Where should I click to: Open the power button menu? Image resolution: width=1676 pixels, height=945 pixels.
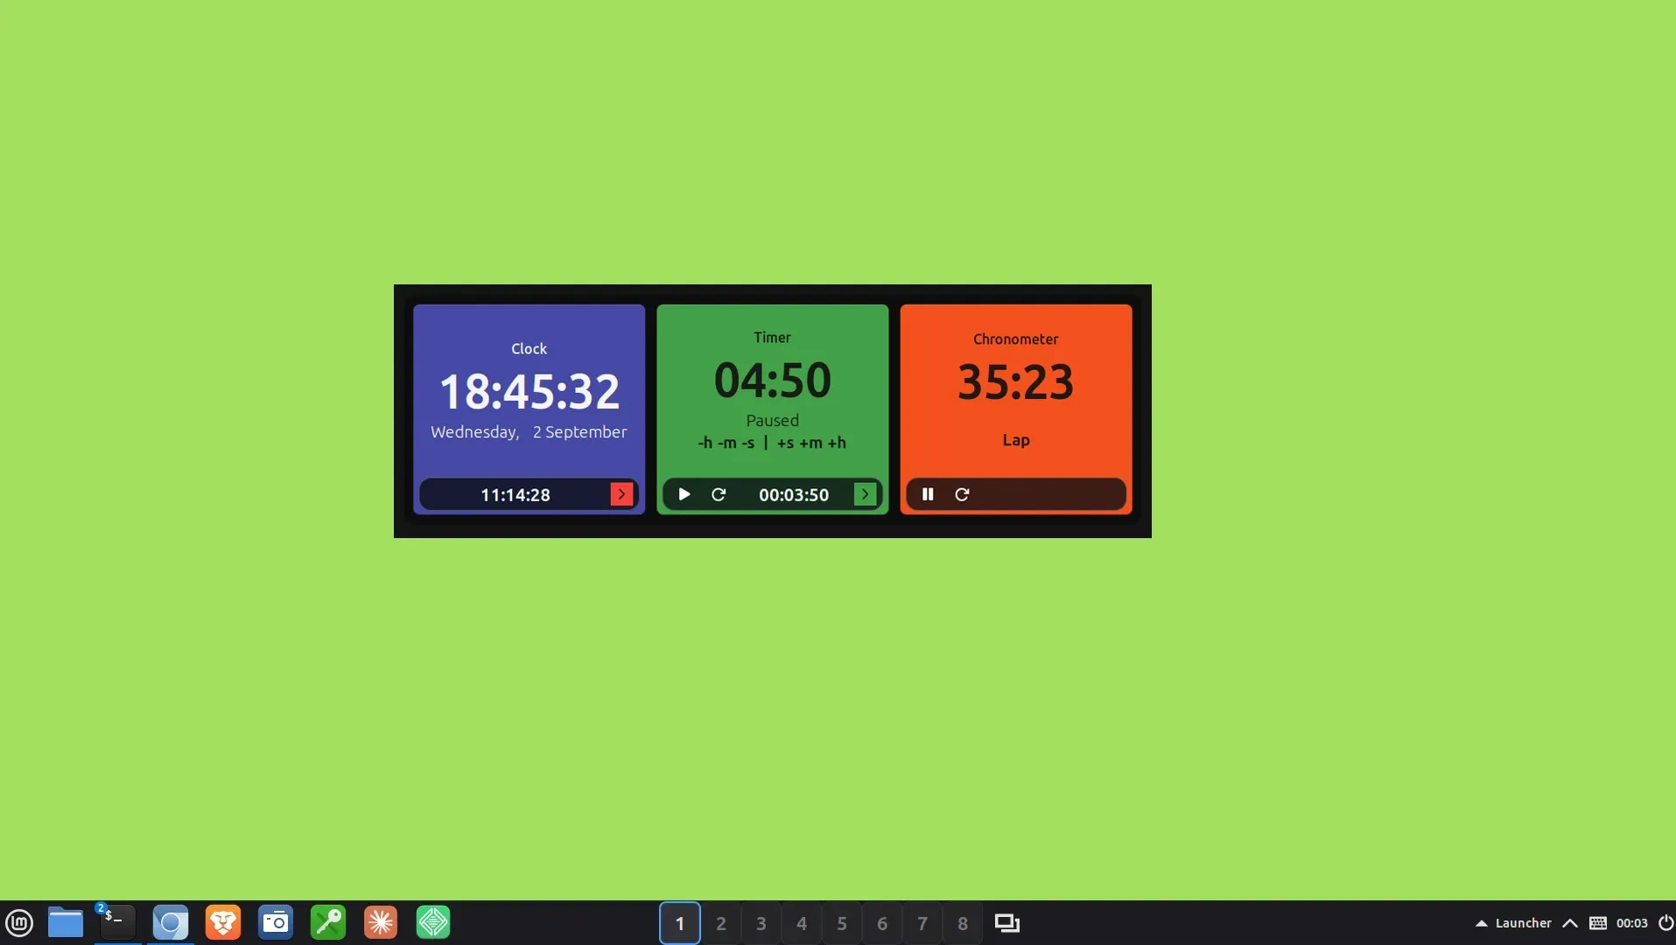pos(1665,923)
